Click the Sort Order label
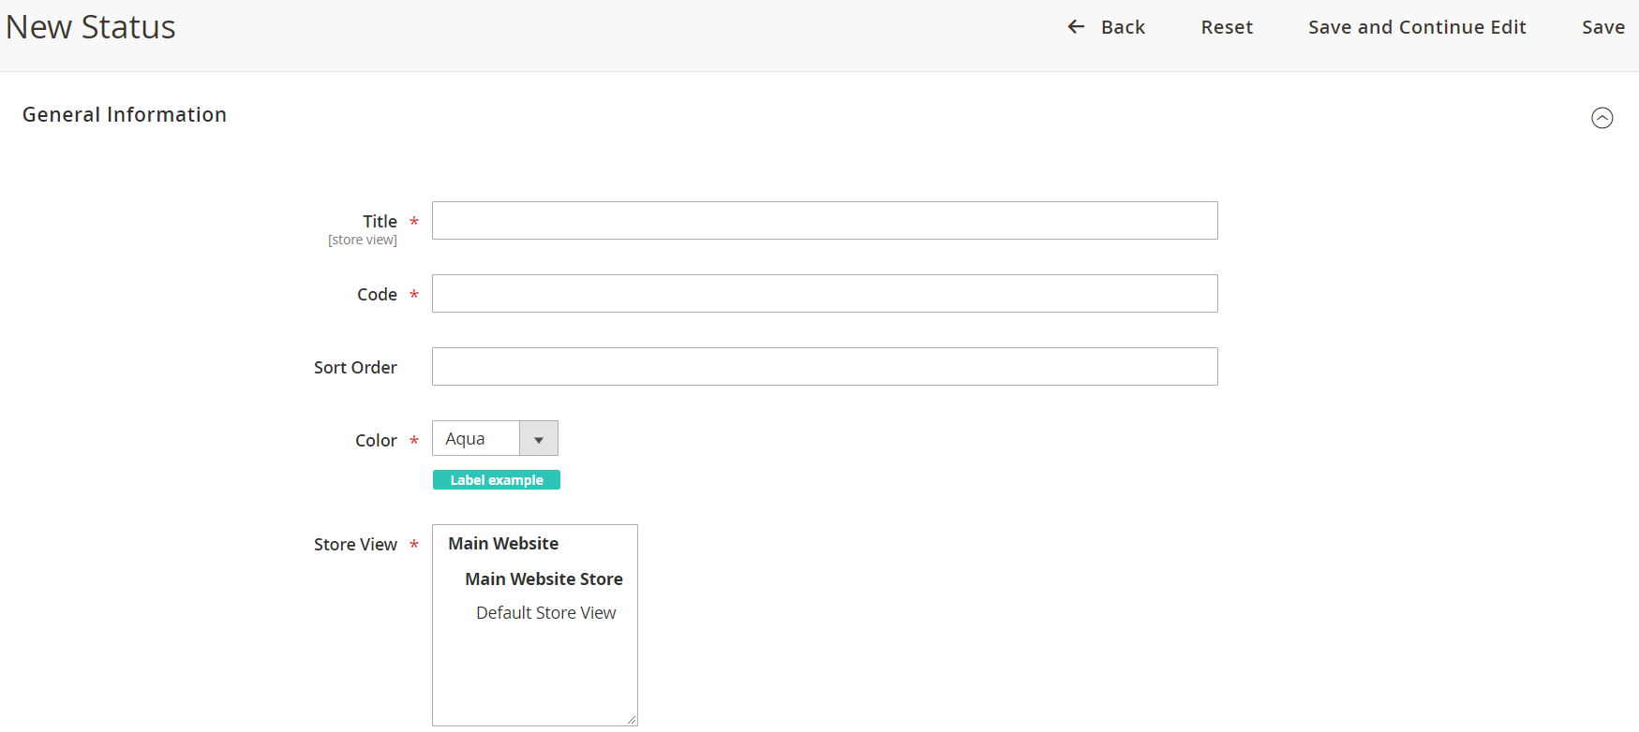This screenshot has height=732, width=1639. (355, 368)
